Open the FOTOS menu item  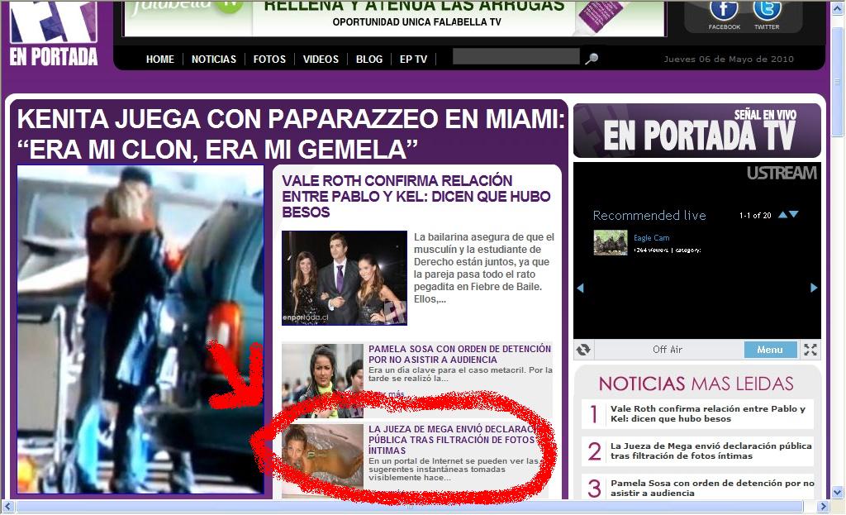click(269, 59)
